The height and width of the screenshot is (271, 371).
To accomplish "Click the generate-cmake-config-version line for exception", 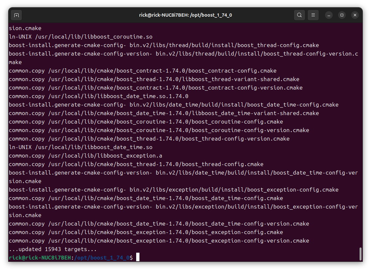I will coord(183,211).
